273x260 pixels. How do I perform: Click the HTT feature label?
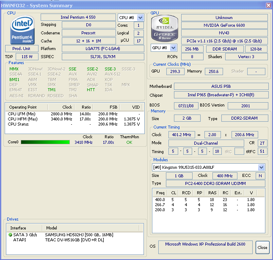pos(91,90)
